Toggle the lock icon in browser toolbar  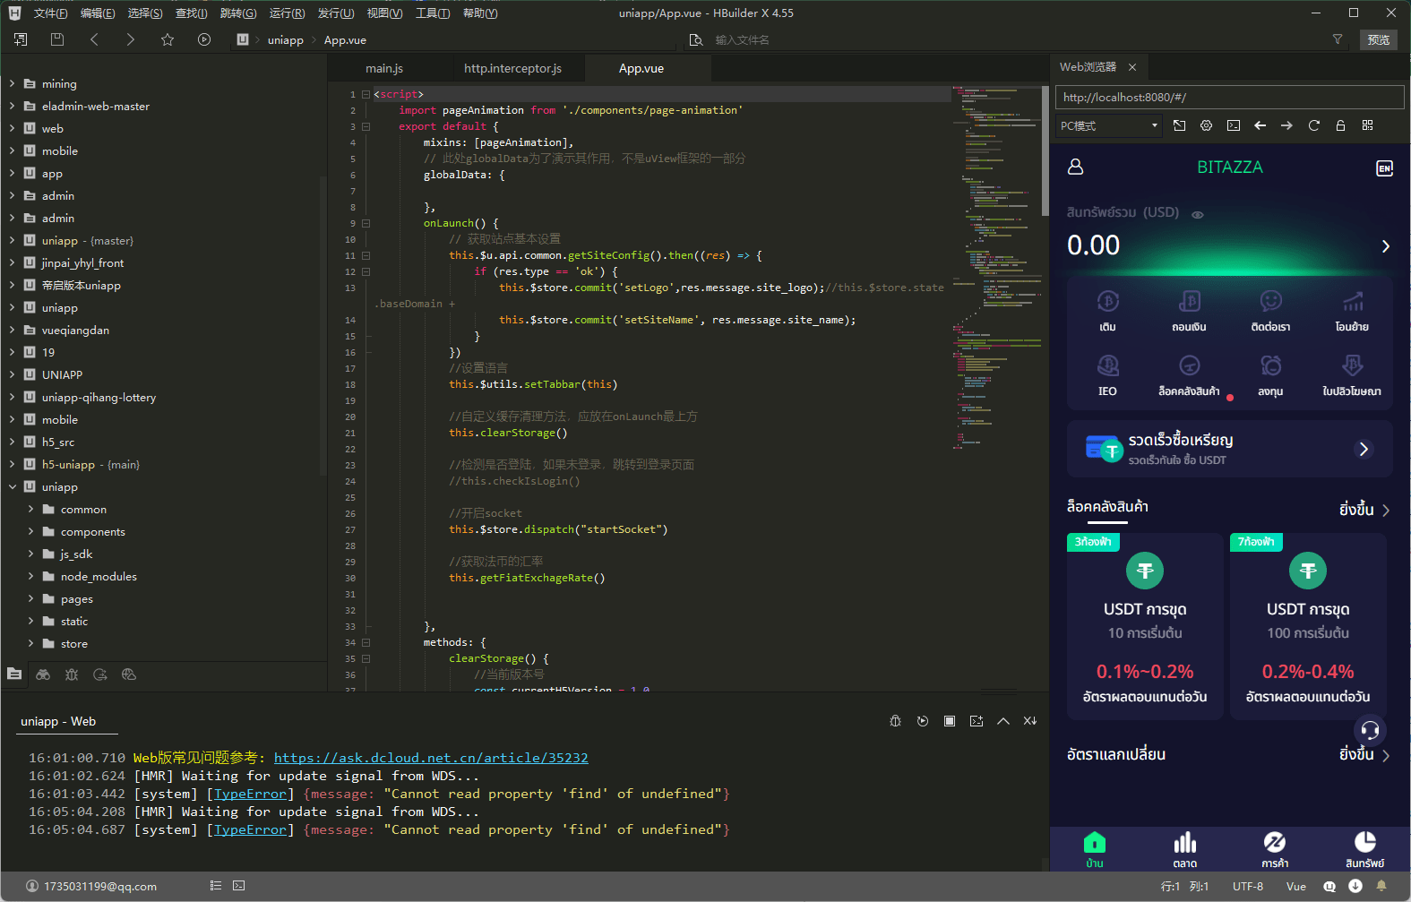pos(1340,125)
